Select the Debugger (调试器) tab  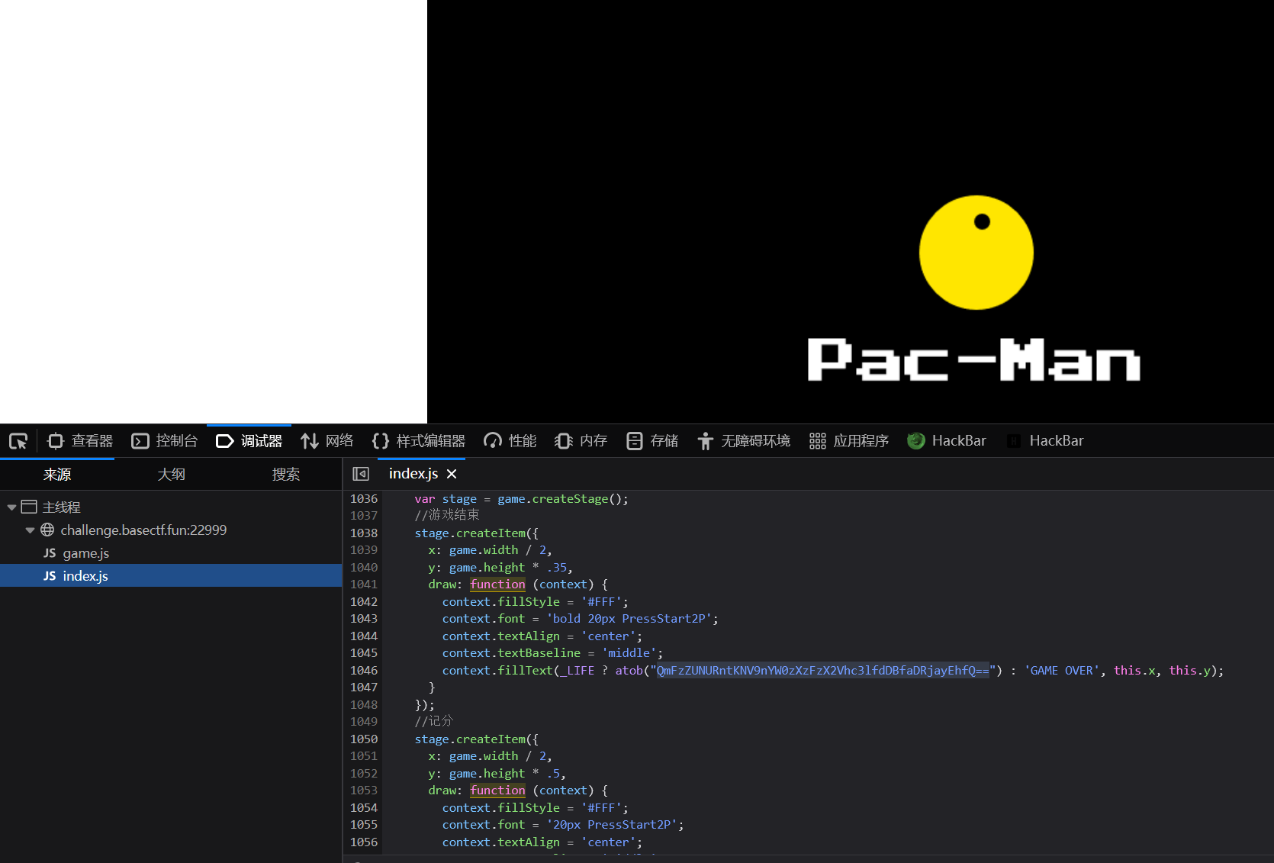(x=249, y=441)
